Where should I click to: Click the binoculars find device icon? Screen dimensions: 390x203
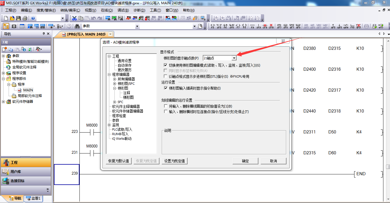pyautogui.click(x=77, y=26)
